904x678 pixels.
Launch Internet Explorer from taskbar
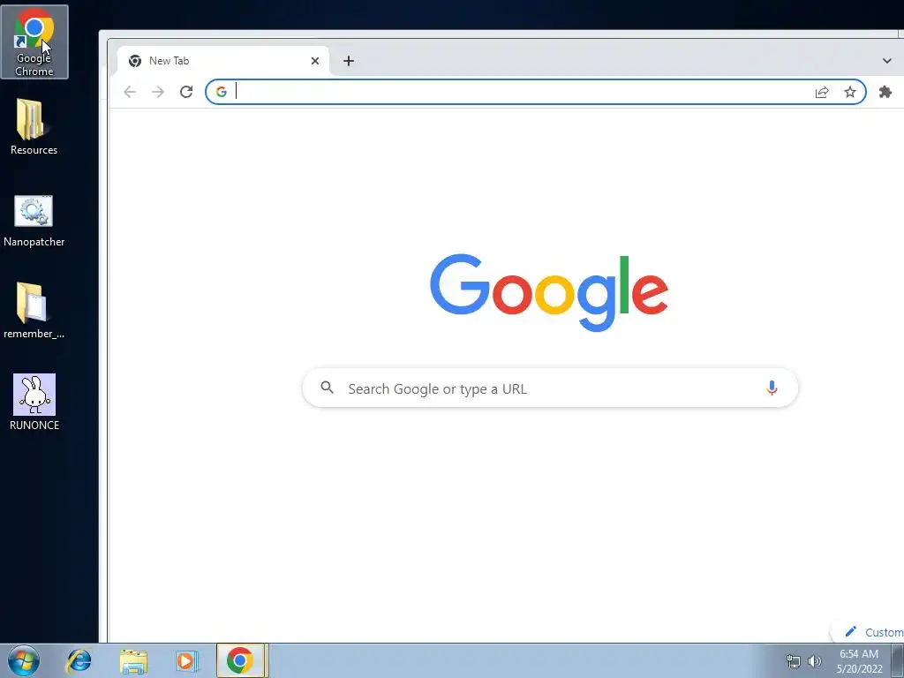pyautogui.click(x=79, y=660)
